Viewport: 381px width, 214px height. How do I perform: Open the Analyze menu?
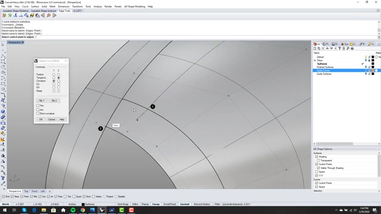(x=98, y=7)
